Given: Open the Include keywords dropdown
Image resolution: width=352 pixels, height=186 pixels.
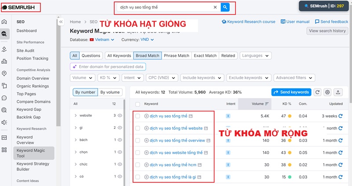Looking at the screenshot, I should (202, 78).
